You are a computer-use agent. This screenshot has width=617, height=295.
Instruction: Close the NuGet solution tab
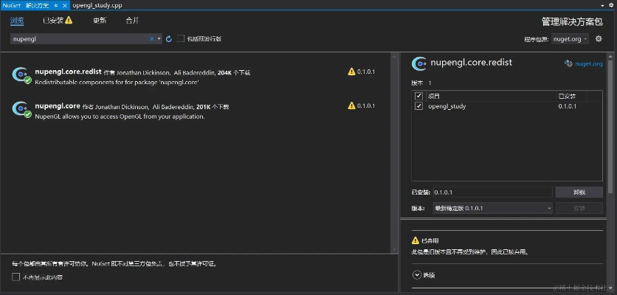point(65,5)
